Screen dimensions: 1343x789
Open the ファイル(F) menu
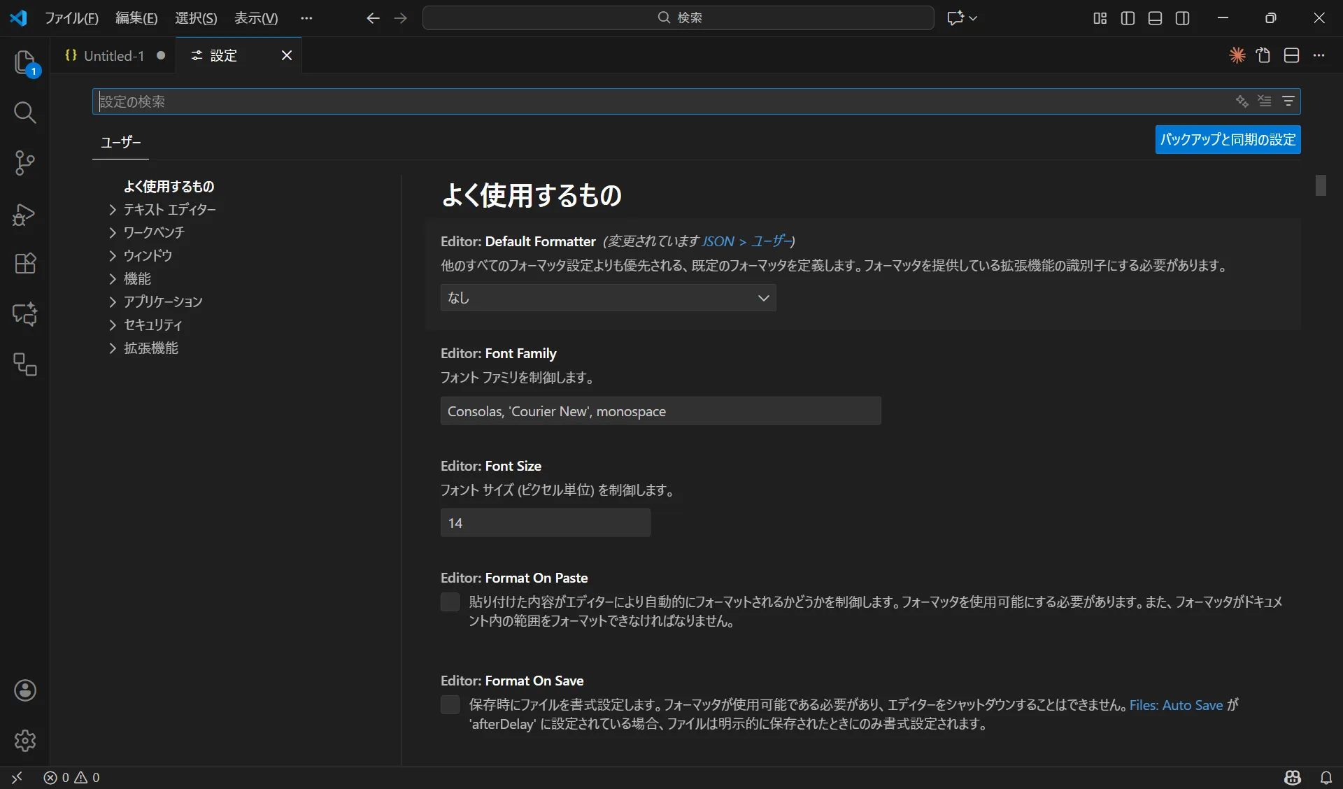(x=73, y=17)
